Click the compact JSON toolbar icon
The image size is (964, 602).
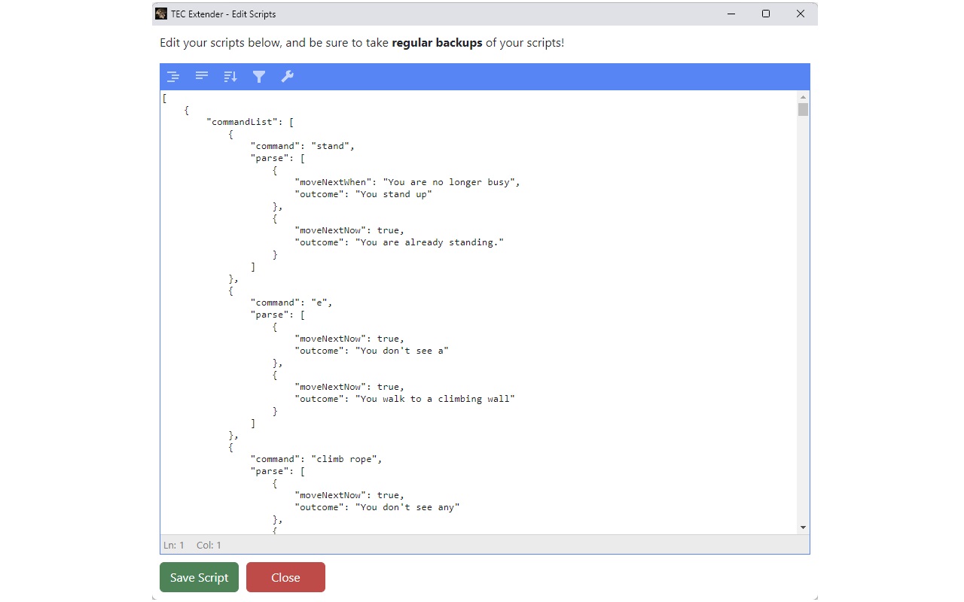coord(202,76)
